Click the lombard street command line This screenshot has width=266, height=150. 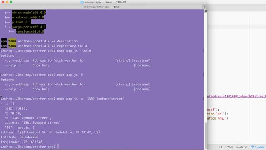click(91, 99)
